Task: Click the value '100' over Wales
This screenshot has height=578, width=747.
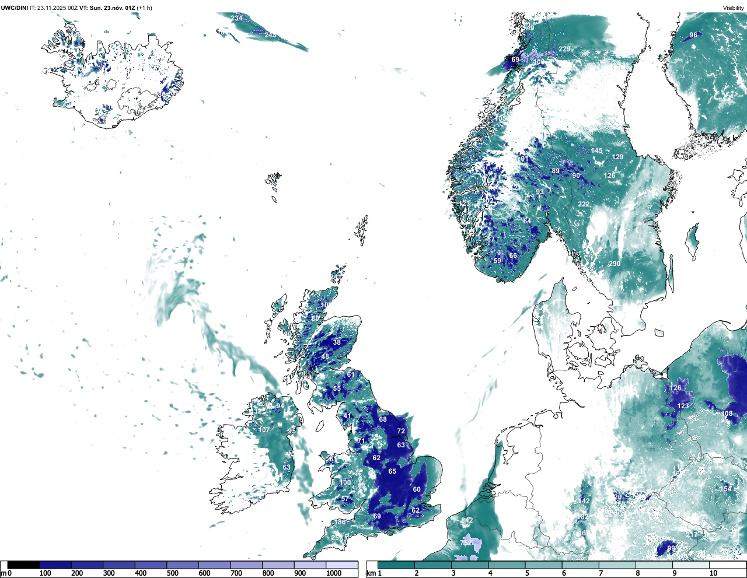Action: 345,482
